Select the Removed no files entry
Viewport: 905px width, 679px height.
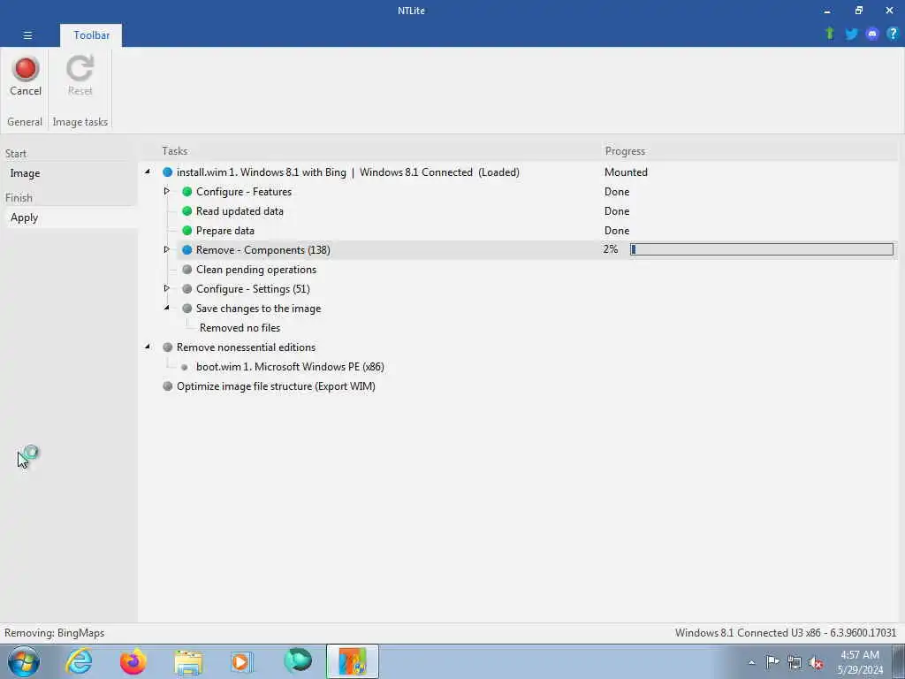coord(240,328)
